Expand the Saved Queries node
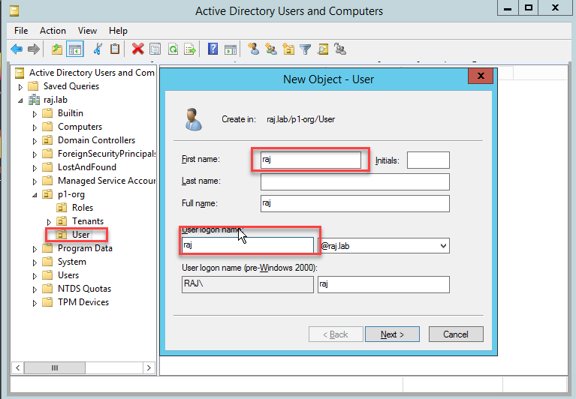 20,87
